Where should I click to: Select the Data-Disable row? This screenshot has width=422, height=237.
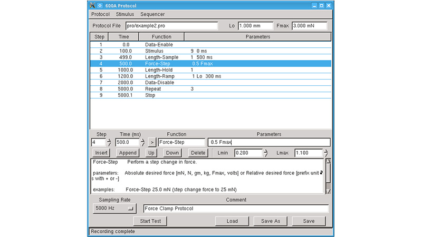click(210, 83)
